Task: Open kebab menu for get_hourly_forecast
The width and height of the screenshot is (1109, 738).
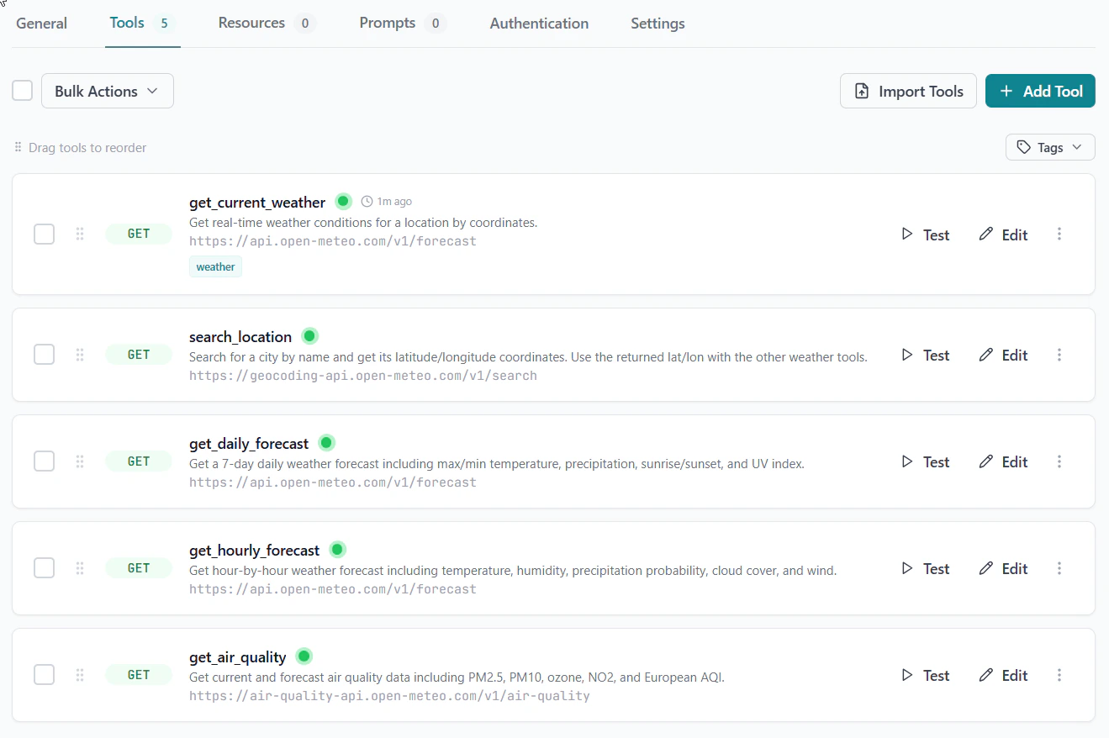Action: [x=1059, y=568]
